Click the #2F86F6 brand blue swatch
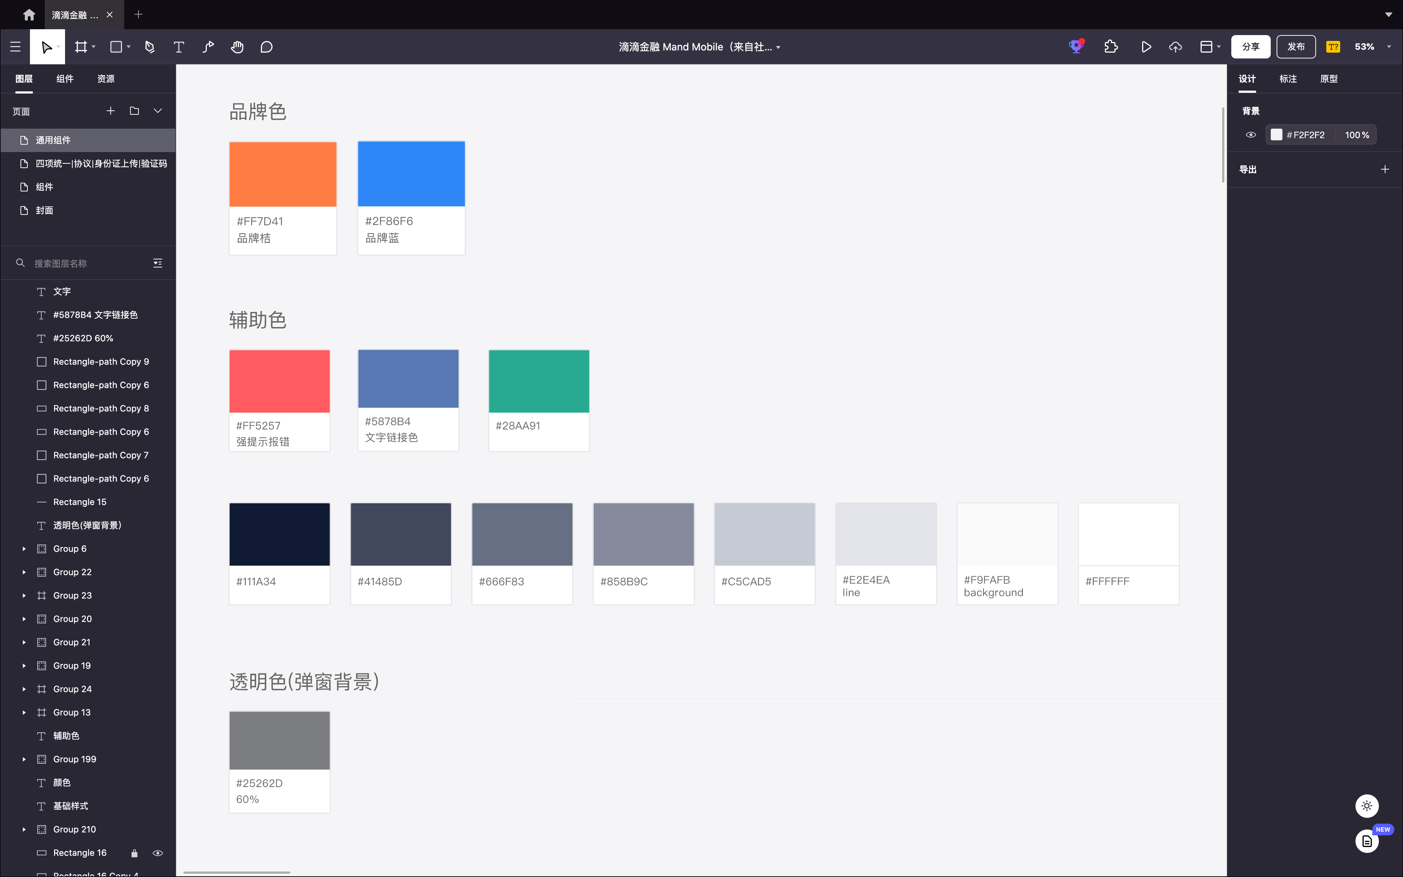This screenshot has height=877, width=1403. 411,174
